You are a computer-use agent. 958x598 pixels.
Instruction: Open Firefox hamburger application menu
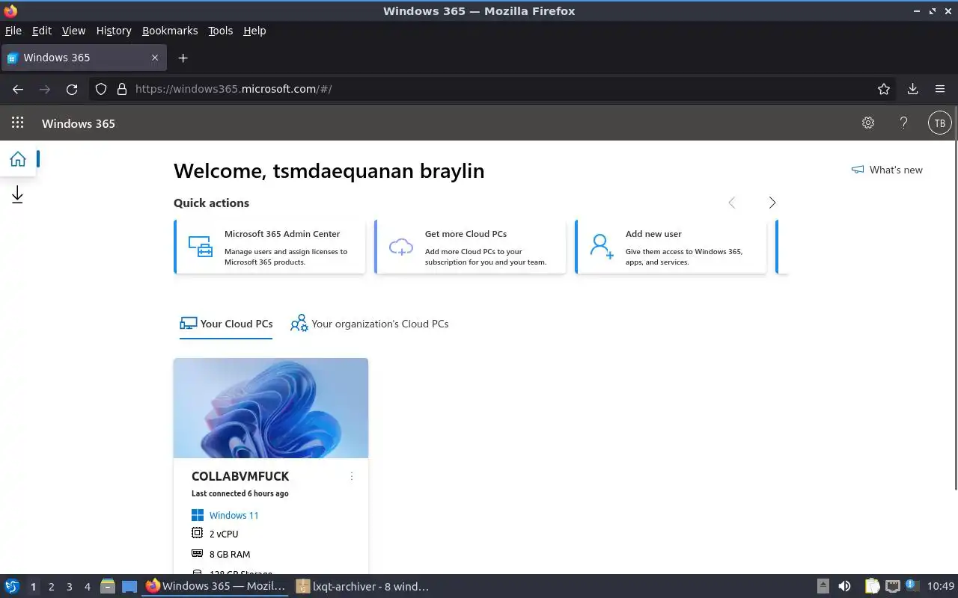[940, 89]
